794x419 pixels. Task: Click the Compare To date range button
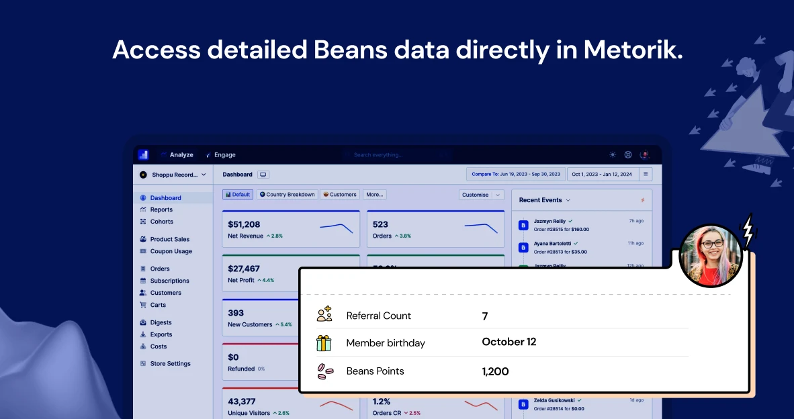pos(515,175)
